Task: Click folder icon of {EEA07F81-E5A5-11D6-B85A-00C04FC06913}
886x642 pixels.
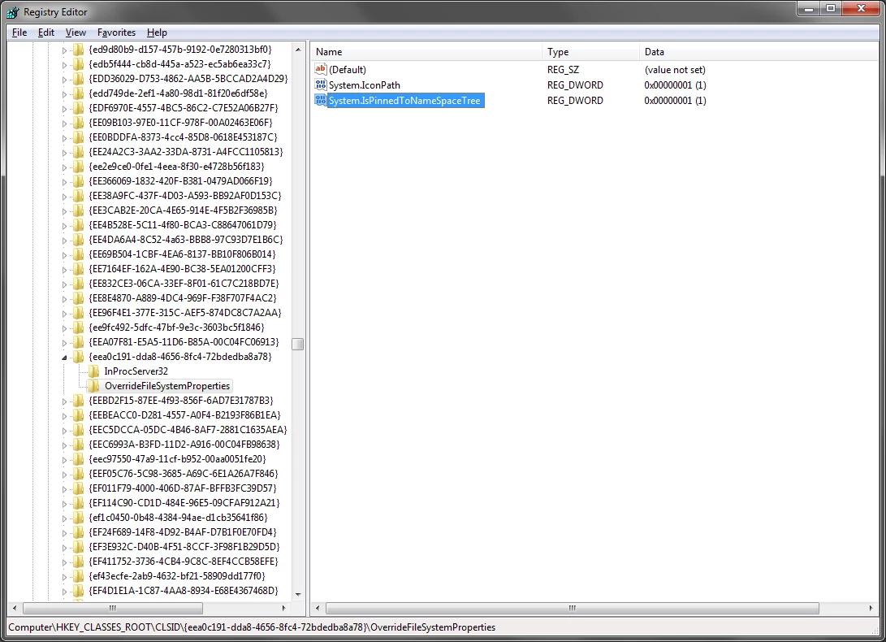Action: [79, 341]
